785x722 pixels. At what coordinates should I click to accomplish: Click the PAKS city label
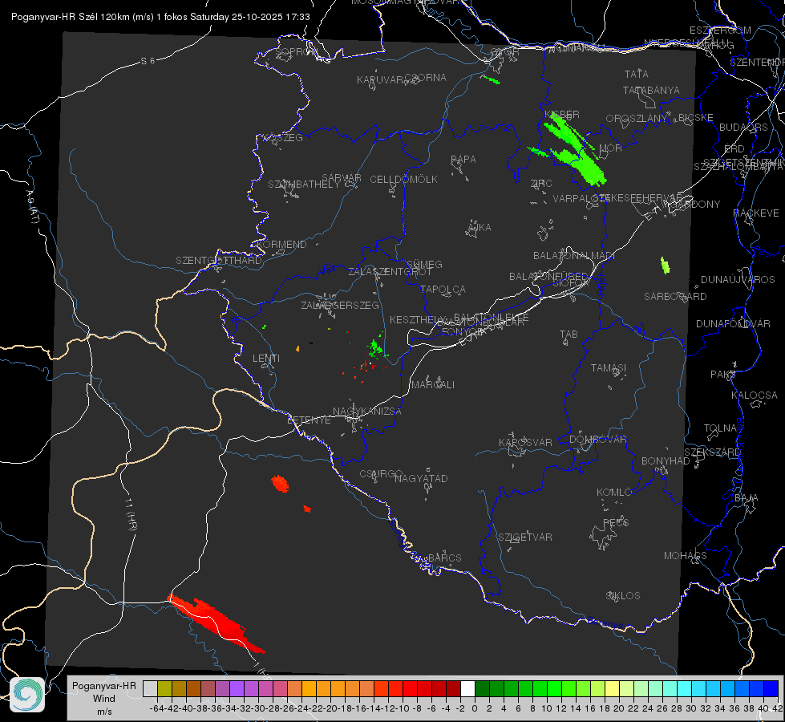[722, 375]
